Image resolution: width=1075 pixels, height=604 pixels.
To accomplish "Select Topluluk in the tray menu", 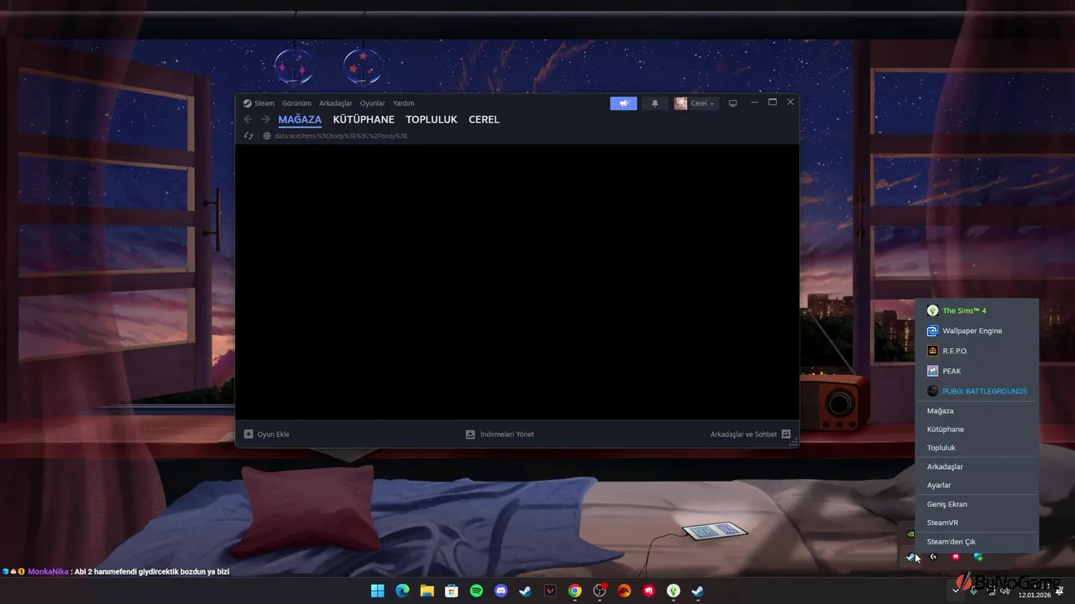I will (977, 448).
